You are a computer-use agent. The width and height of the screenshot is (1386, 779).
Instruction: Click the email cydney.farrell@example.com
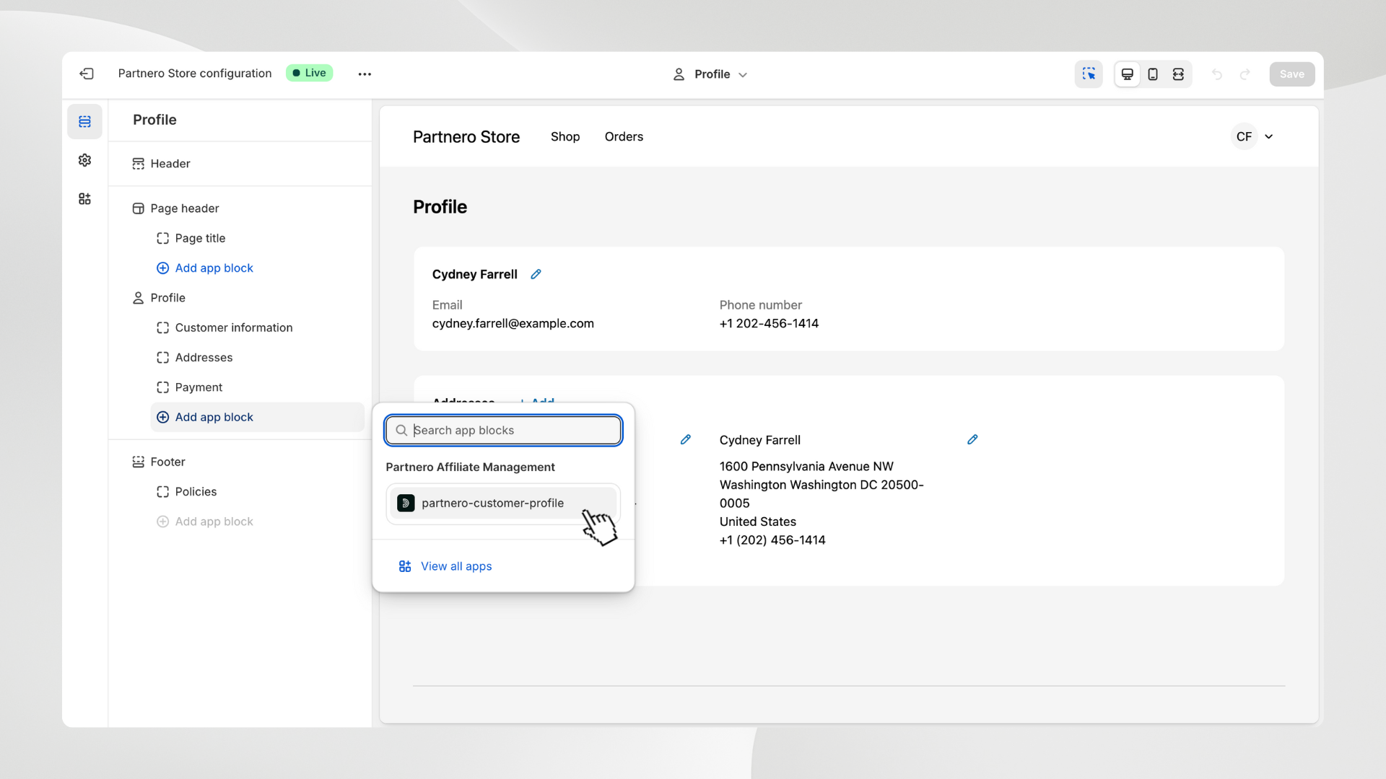[x=513, y=323]
